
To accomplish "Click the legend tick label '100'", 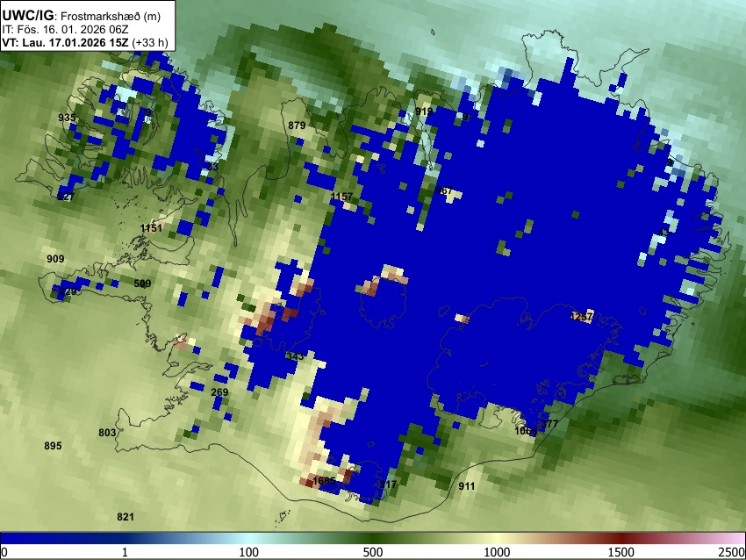I will pos(249,552).
